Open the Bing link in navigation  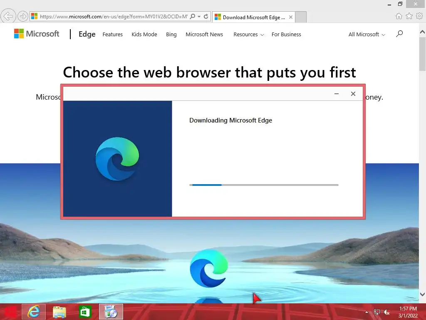coord(171,34)
